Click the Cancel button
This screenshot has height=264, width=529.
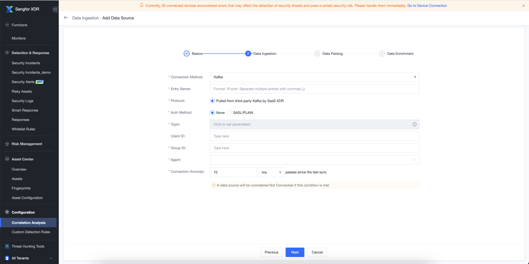point(317,252)
